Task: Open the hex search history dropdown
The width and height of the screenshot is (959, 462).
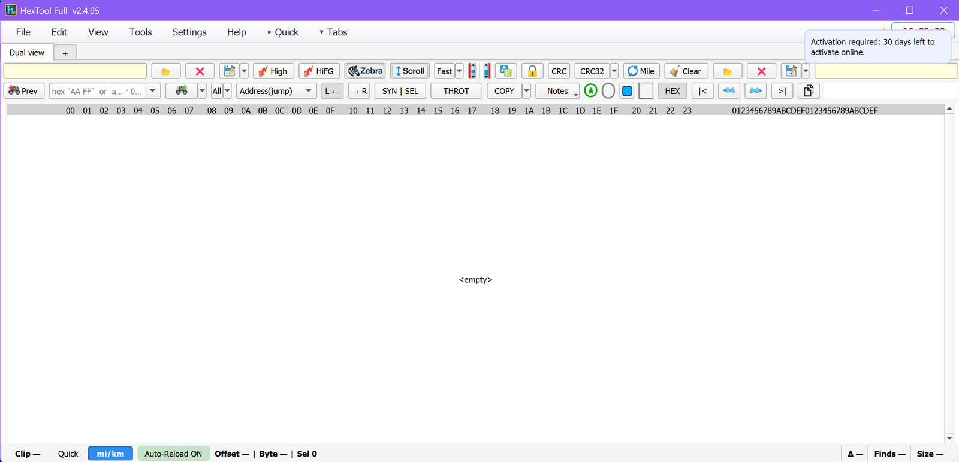Action: (153, 91)
